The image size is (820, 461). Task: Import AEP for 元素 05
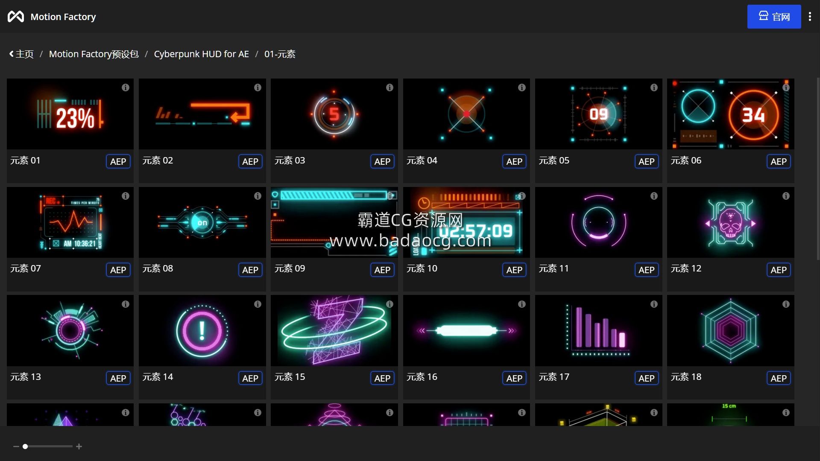(647, 161)
